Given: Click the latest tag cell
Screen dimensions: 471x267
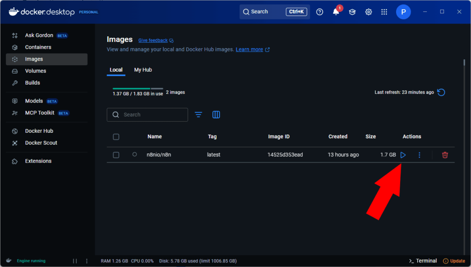Looking at the screenshot, I should point(213,155).
